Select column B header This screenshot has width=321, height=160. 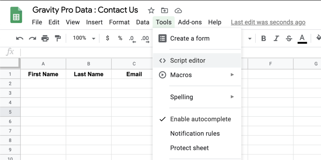89,64
